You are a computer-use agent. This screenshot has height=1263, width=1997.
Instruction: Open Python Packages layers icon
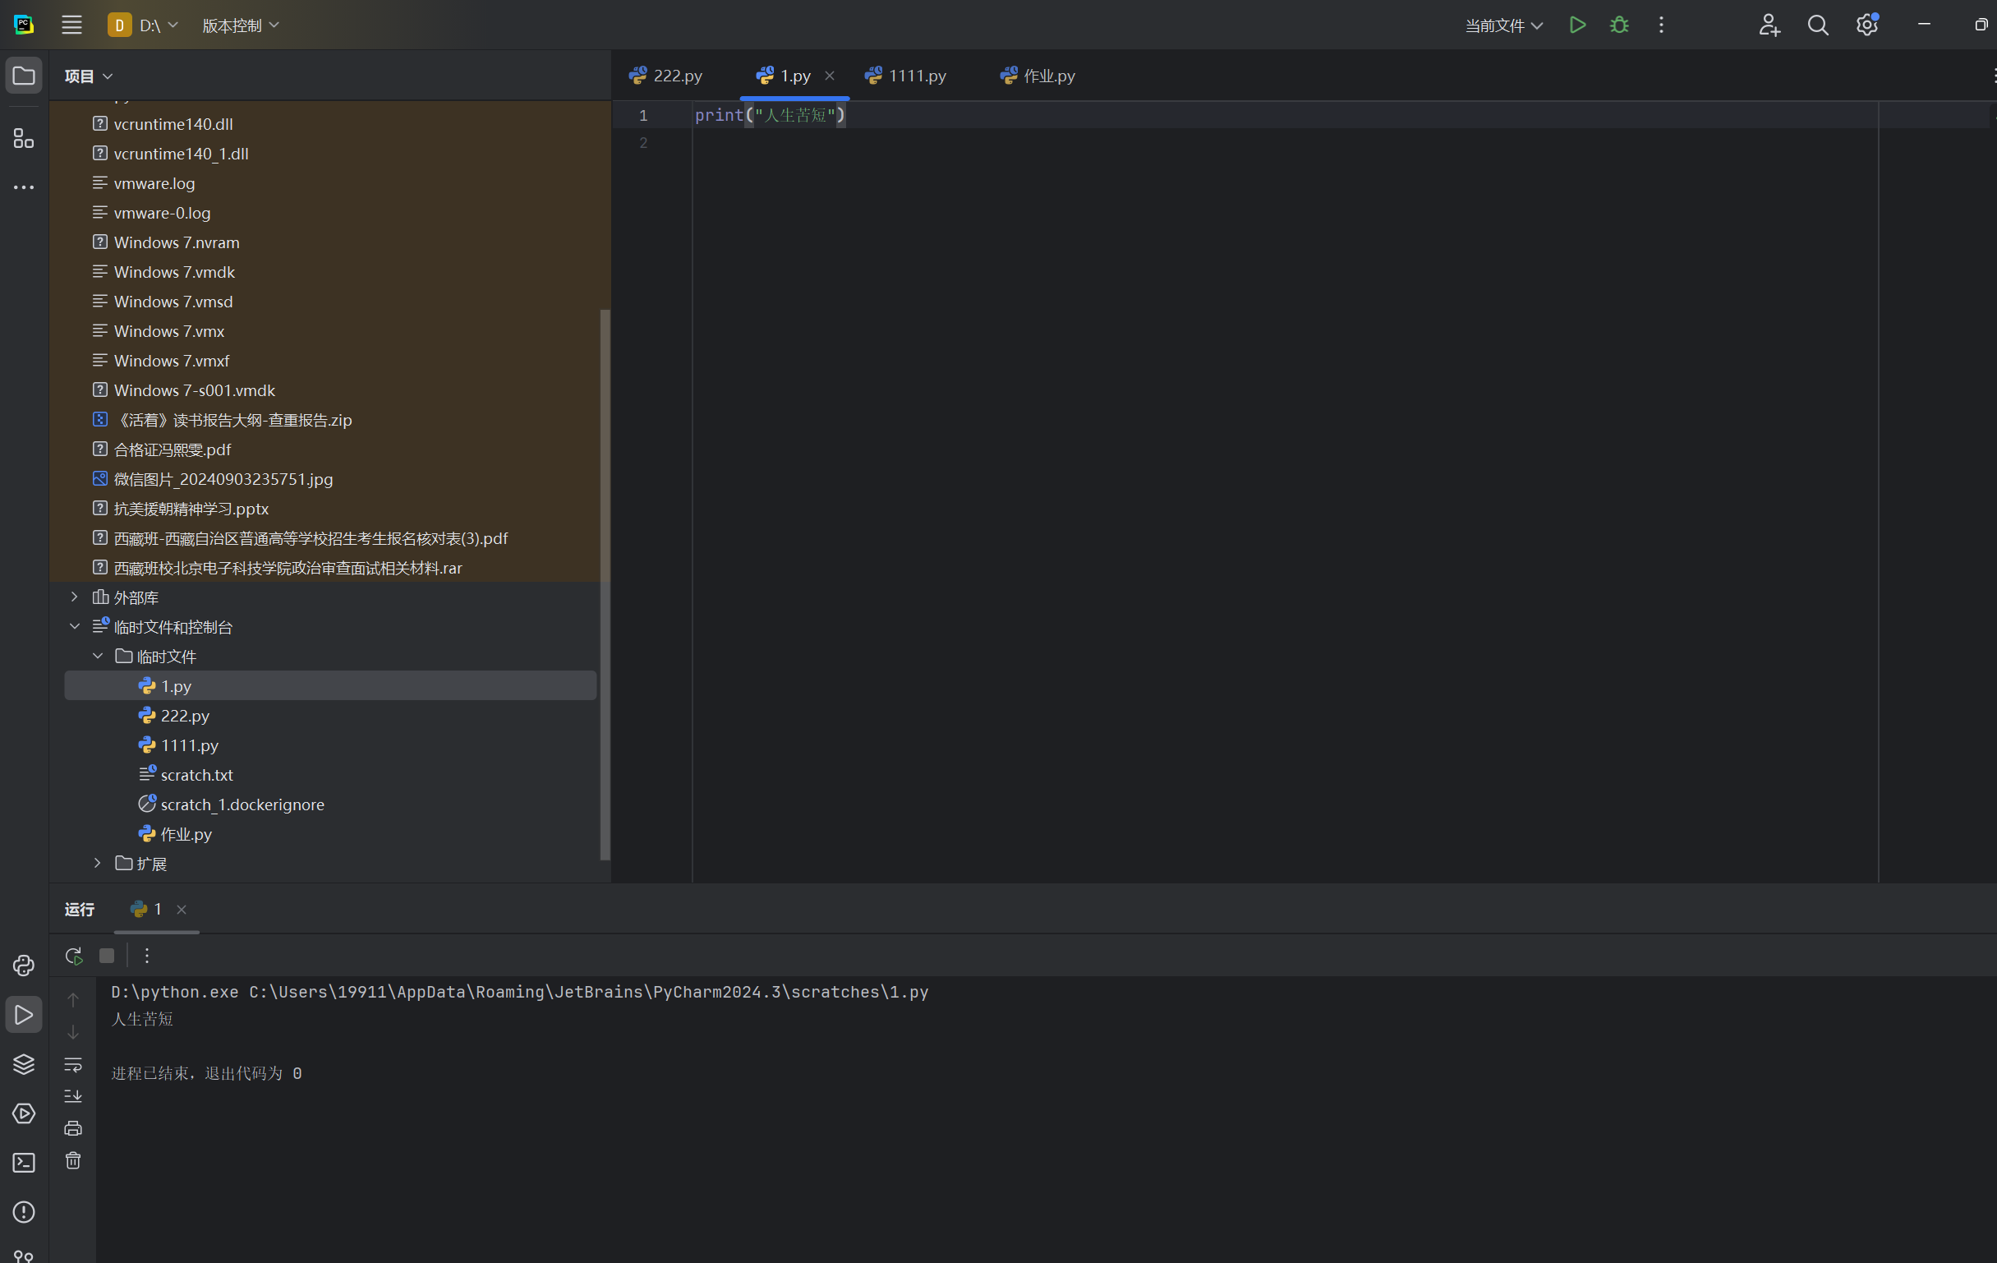coord(23,1064)
